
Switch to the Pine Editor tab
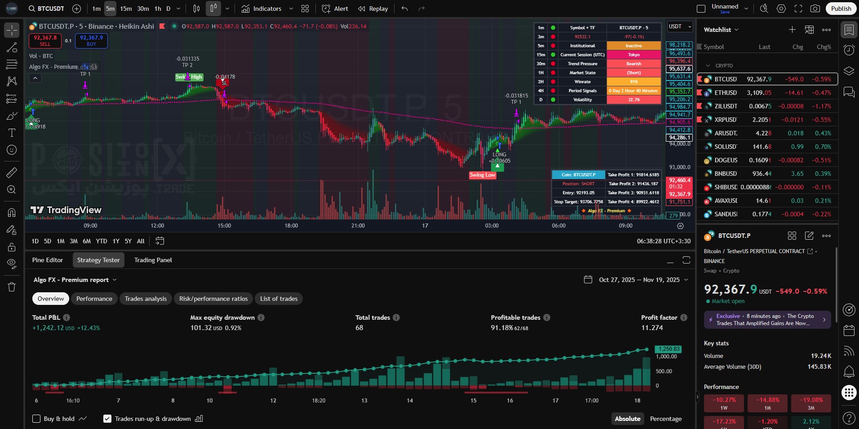[48, 260]
